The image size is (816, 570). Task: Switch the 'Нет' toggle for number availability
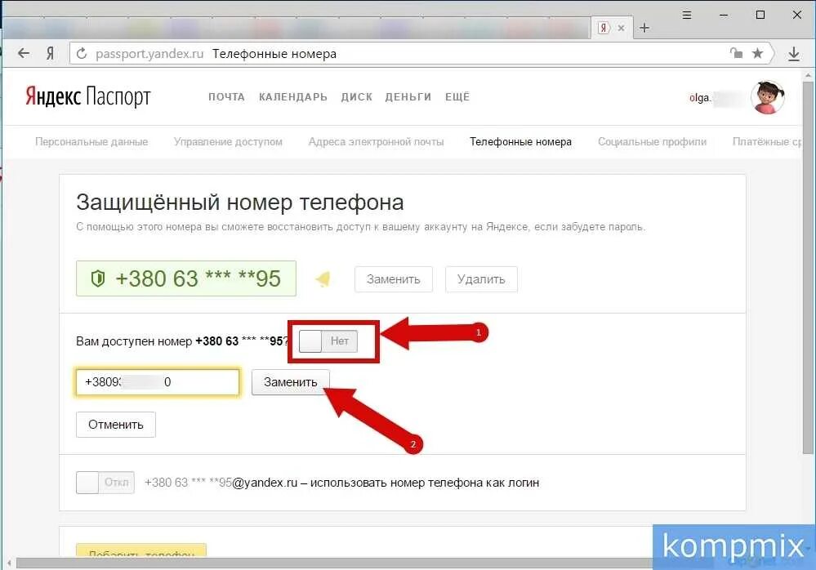pyautogui.click(x=327, y=341)
